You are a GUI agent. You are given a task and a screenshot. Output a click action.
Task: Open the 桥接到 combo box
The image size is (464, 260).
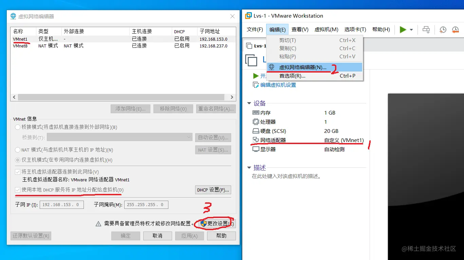pyautogui.click(x=119, y=137)
